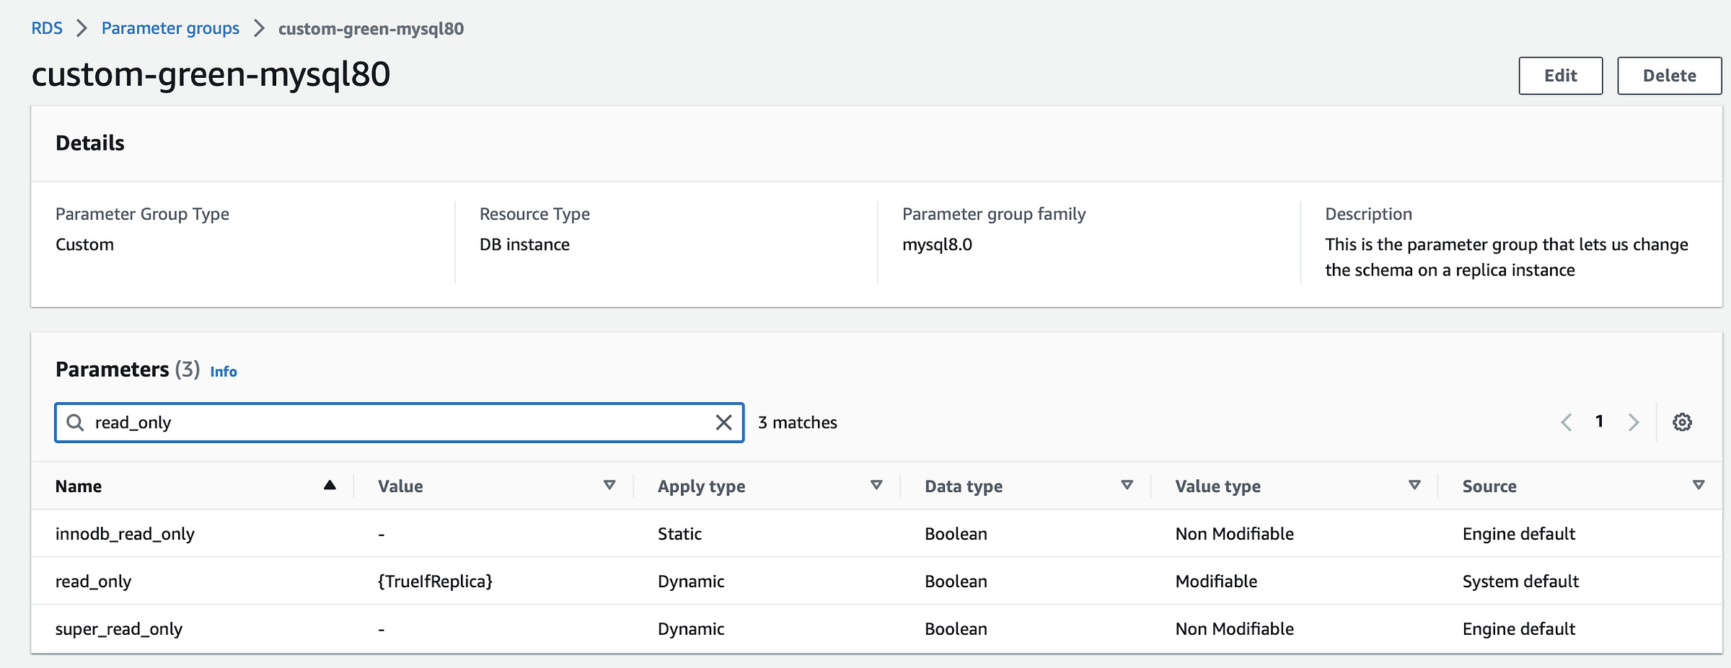1731x668 pixels.
Task: Select page number 1
Action: coord(1599,422)
